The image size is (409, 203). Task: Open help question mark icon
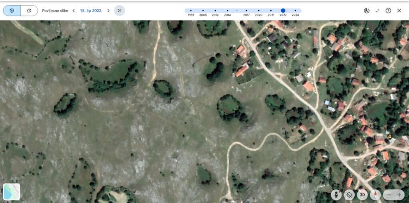point(388,11)
